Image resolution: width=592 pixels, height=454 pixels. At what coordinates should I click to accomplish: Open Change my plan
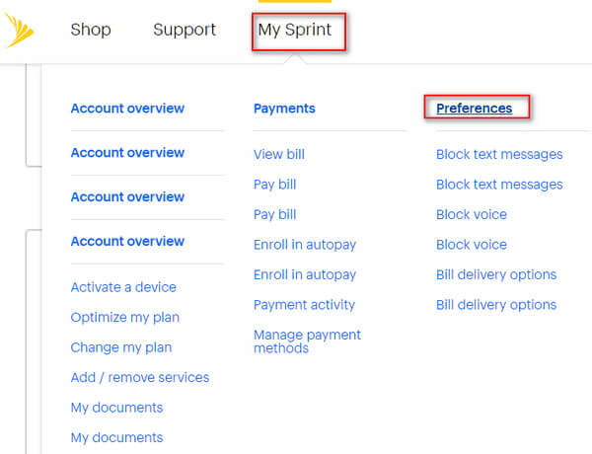pos(121,347)
